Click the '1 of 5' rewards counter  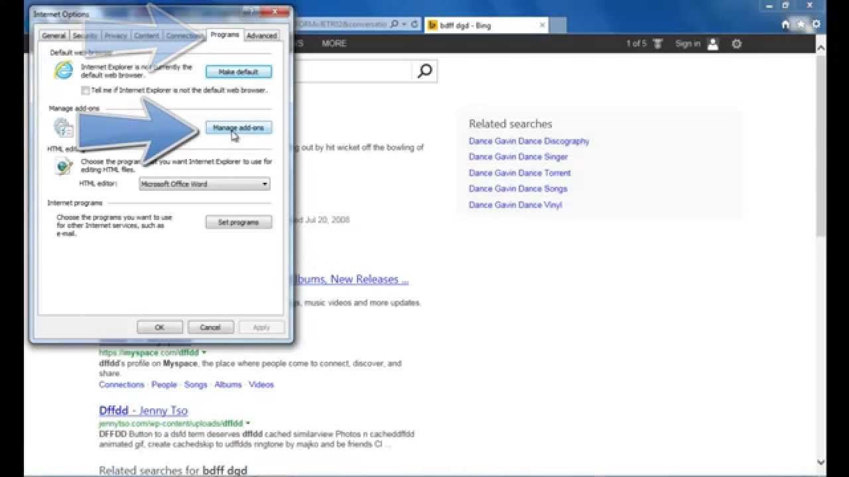click(636, 44)
